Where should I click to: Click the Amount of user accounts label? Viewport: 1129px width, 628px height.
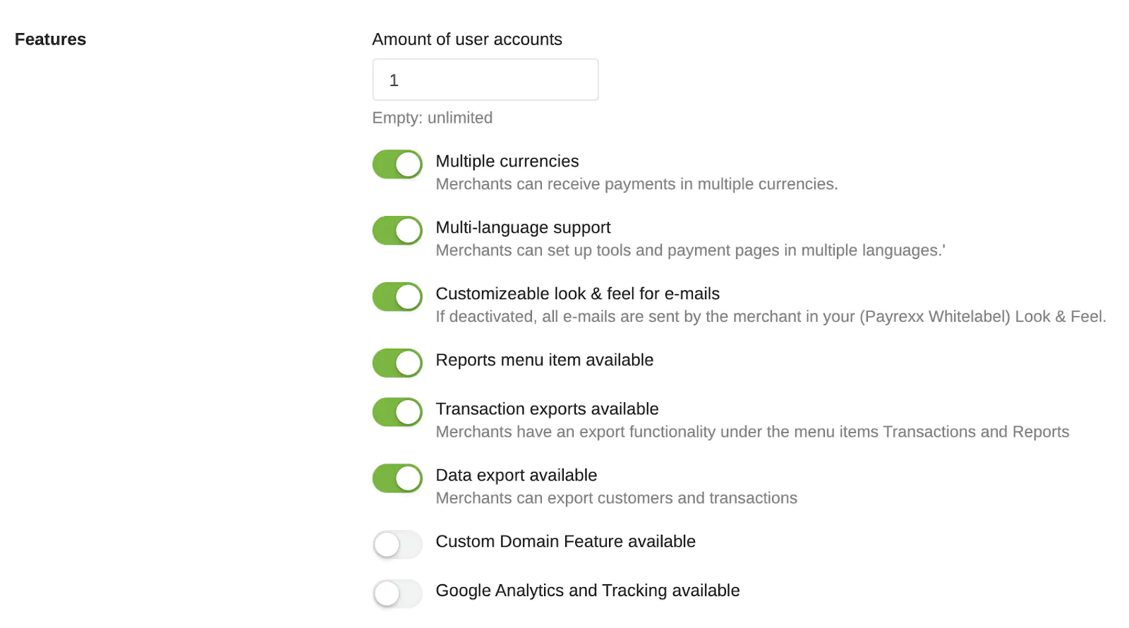point(466,40)
